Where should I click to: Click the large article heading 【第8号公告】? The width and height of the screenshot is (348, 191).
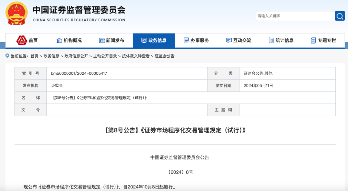(175, 130)
